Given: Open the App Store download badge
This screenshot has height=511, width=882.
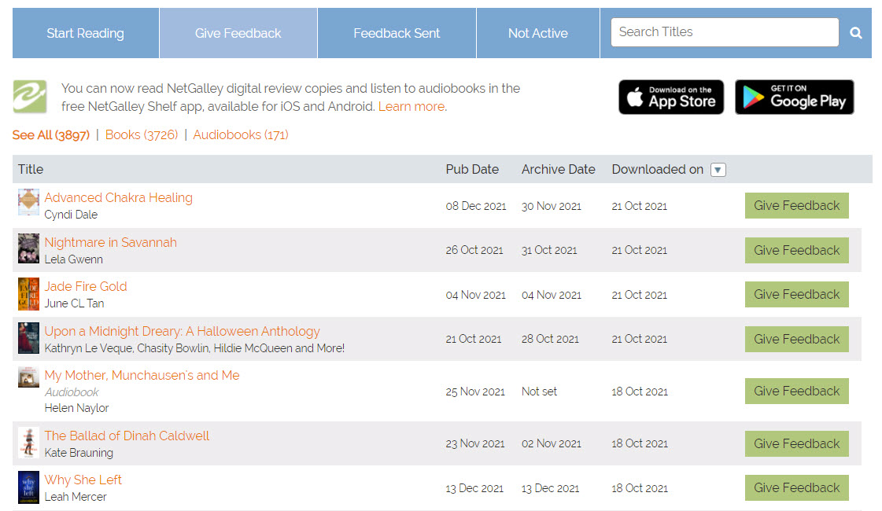Looking at the screenshot, I should [671, 97].
